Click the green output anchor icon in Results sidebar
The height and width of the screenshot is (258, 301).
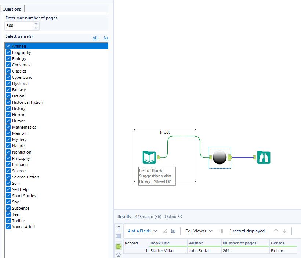(x=119, y=247)
